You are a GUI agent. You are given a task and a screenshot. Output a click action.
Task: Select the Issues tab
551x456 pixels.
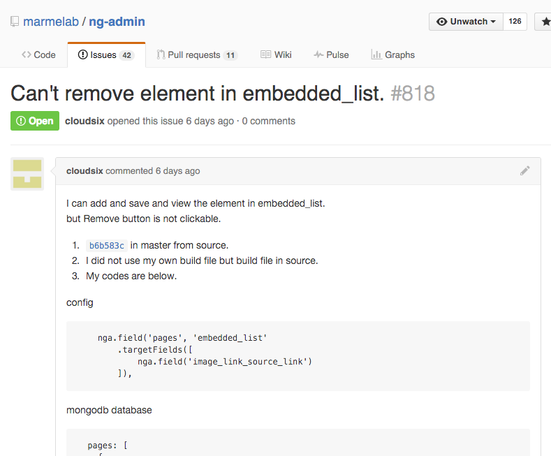point(106,54)
